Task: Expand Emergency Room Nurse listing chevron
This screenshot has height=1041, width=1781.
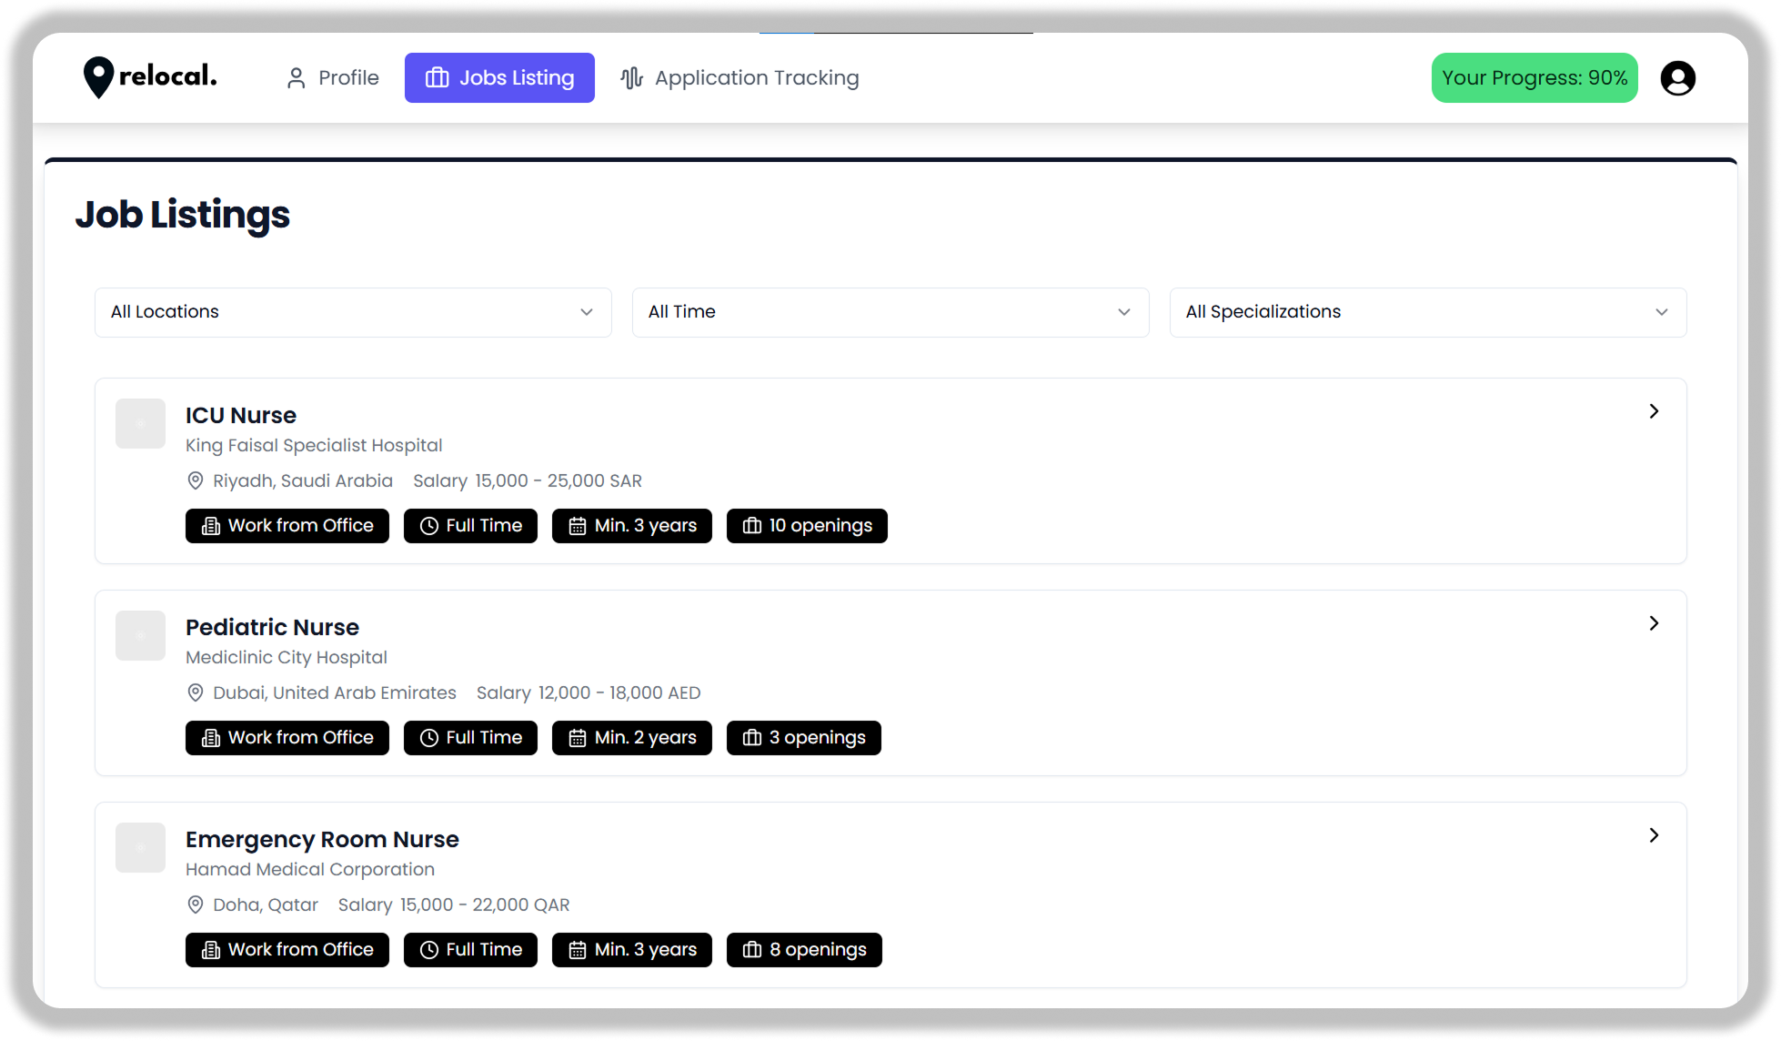Action: click(1654, 835)
